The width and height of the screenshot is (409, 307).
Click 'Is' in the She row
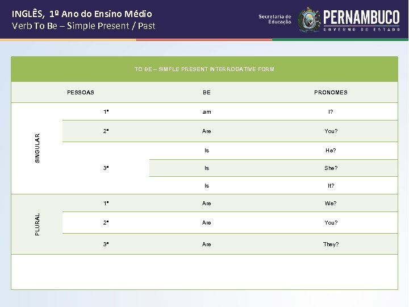[206, 168]
